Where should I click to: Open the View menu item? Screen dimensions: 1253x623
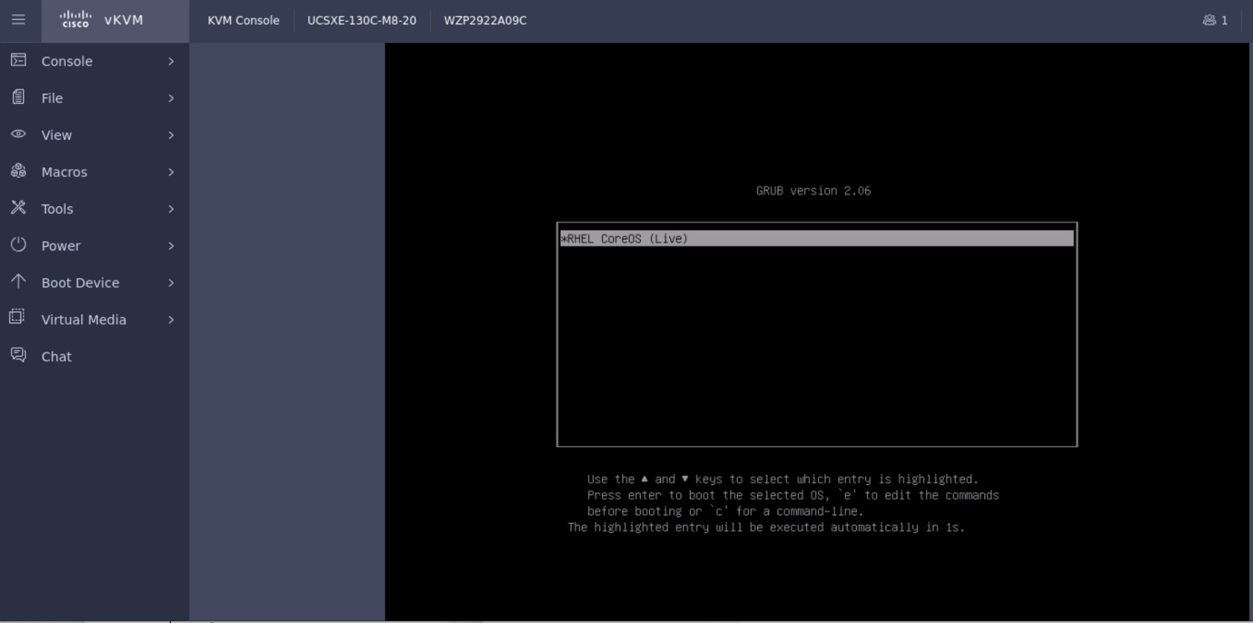(94, 135)
